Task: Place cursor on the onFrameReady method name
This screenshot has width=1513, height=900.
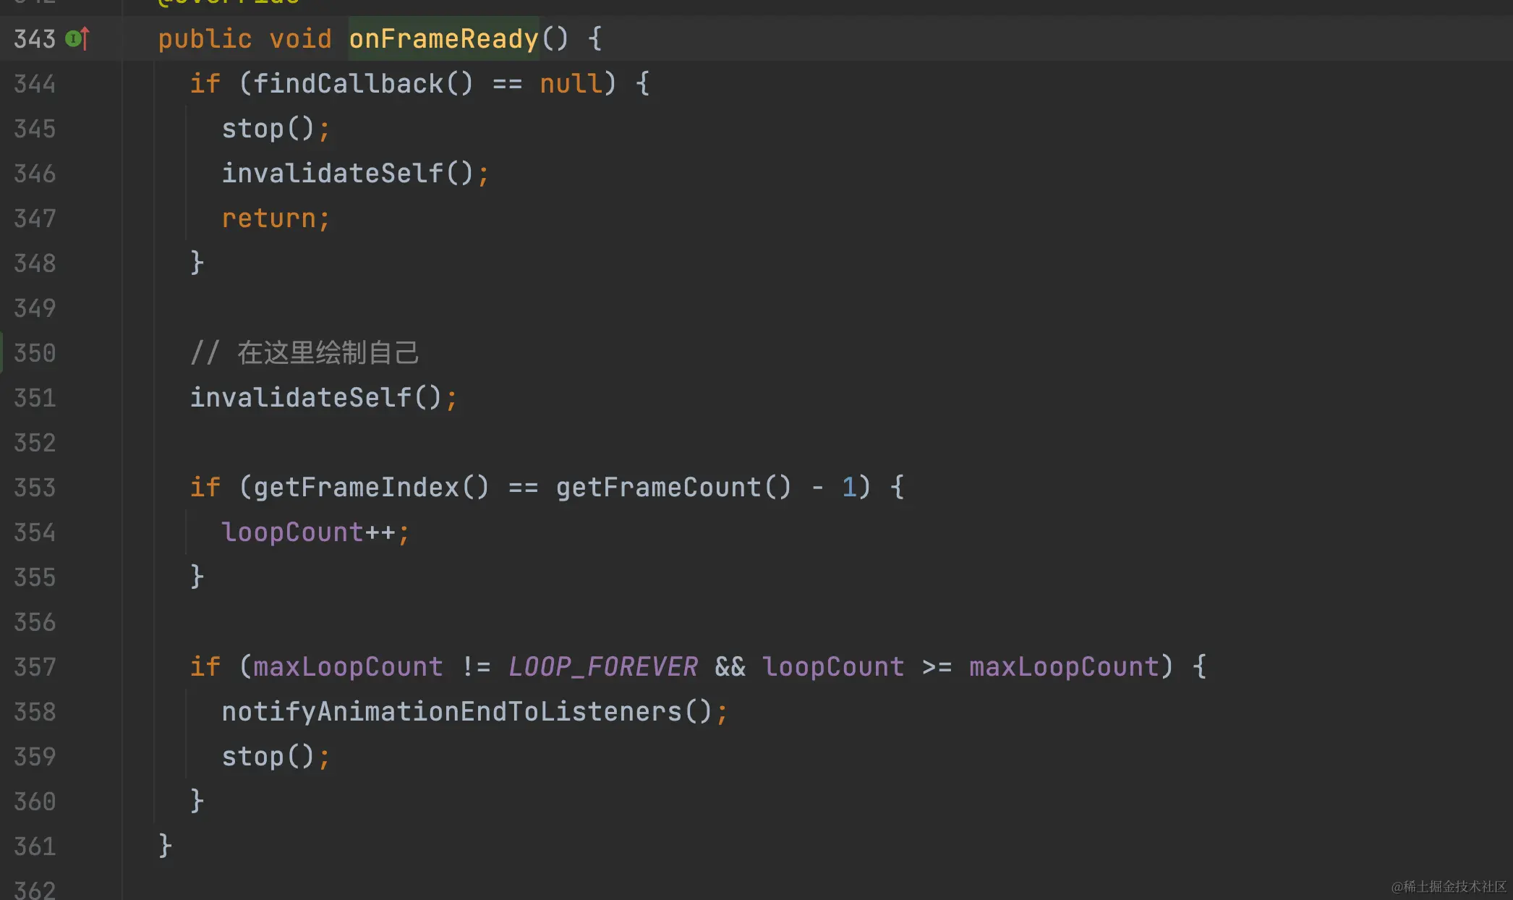Action: [443, 38]
